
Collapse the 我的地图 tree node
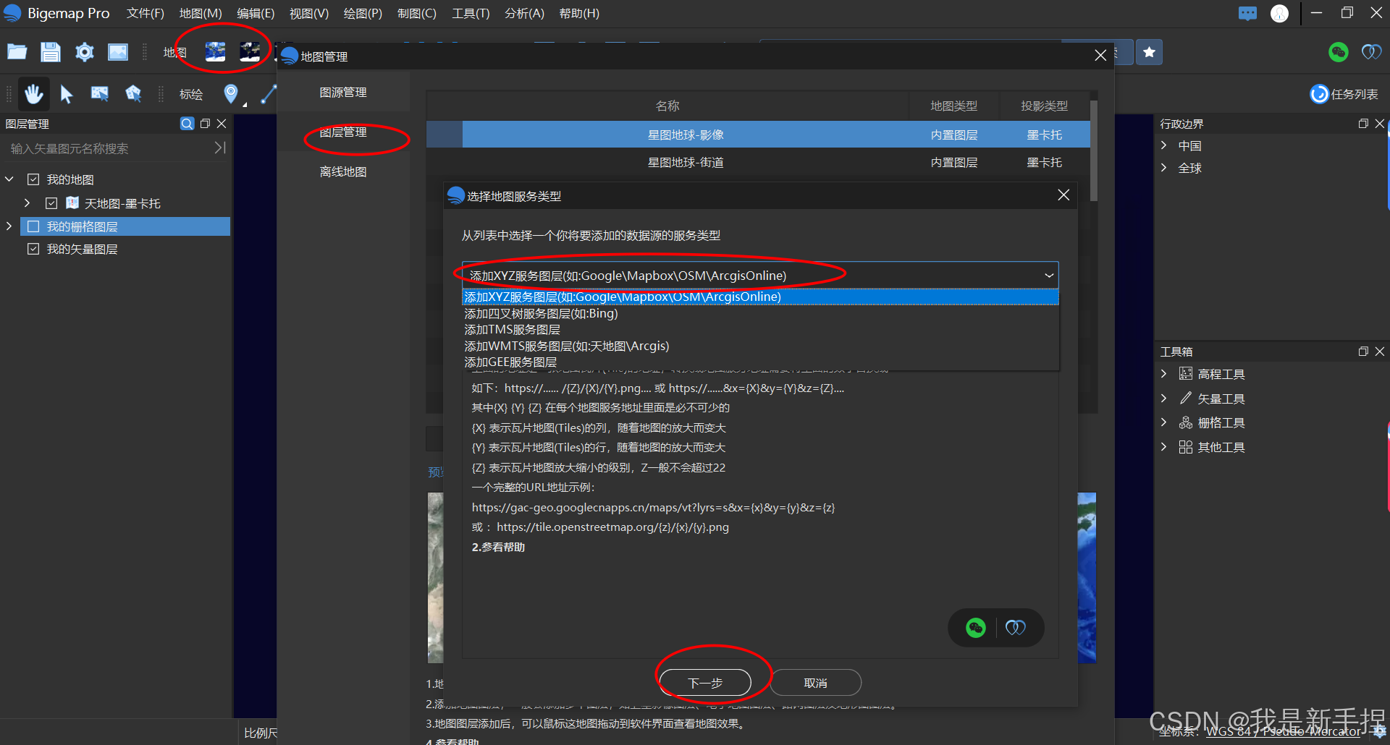click(x=9, y=179)
